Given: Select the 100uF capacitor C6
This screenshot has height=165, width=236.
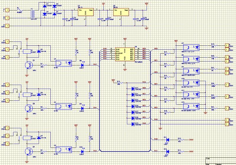Looking at the screenshot, I should coord(144,19).
